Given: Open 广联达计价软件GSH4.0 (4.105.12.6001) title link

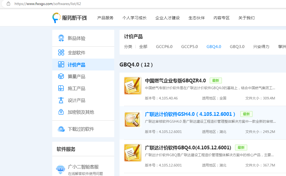Looking at the screenshot, I should pos(190,114).
